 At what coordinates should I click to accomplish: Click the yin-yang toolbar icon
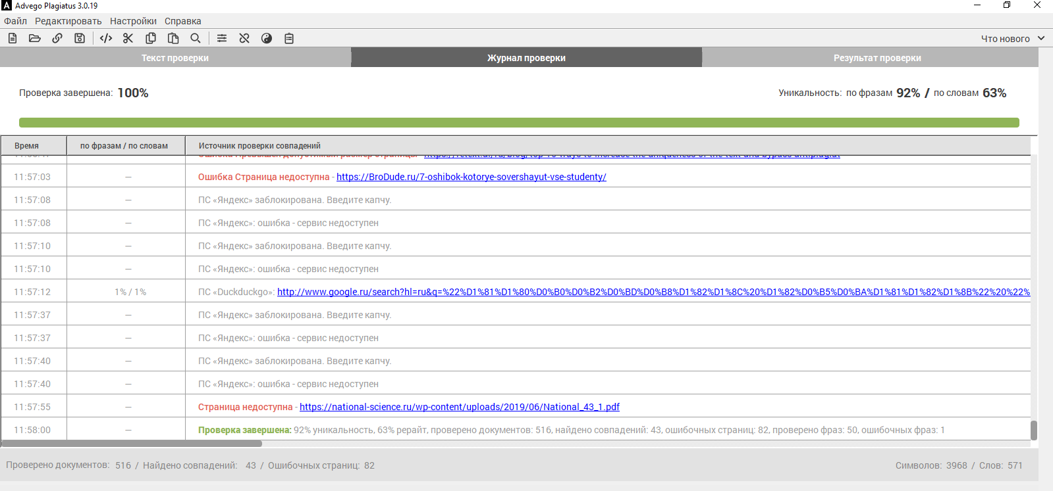(x=267, y=38)
